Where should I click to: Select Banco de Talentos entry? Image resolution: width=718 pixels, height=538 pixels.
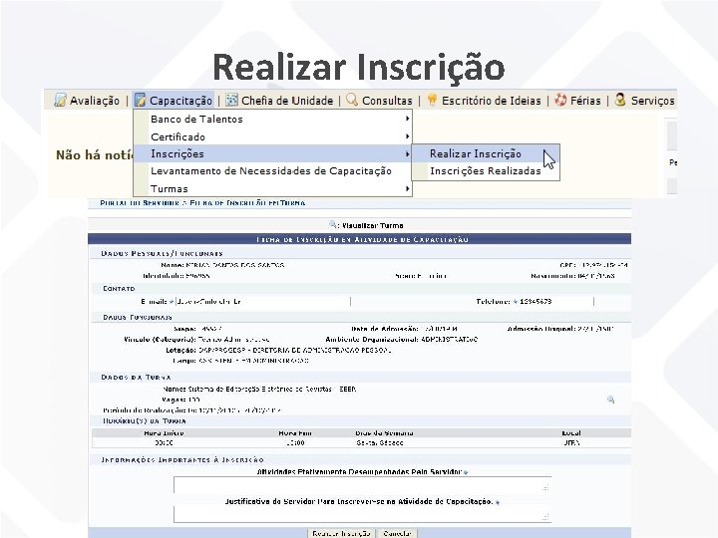pyautogui.click(x=273, y=119)
